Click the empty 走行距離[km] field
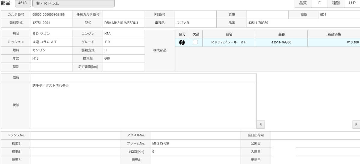 [124, 67]
